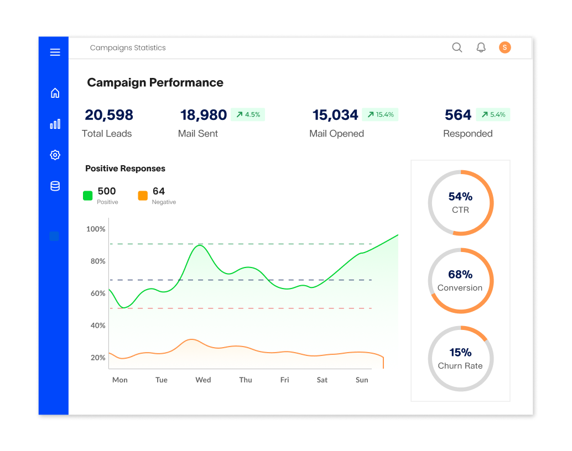Click the Wed label on the chart axis
This screenshot has height=451, width=572.
point(203,380)
